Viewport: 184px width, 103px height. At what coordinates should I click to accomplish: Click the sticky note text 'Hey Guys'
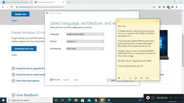tap(122, 26)
